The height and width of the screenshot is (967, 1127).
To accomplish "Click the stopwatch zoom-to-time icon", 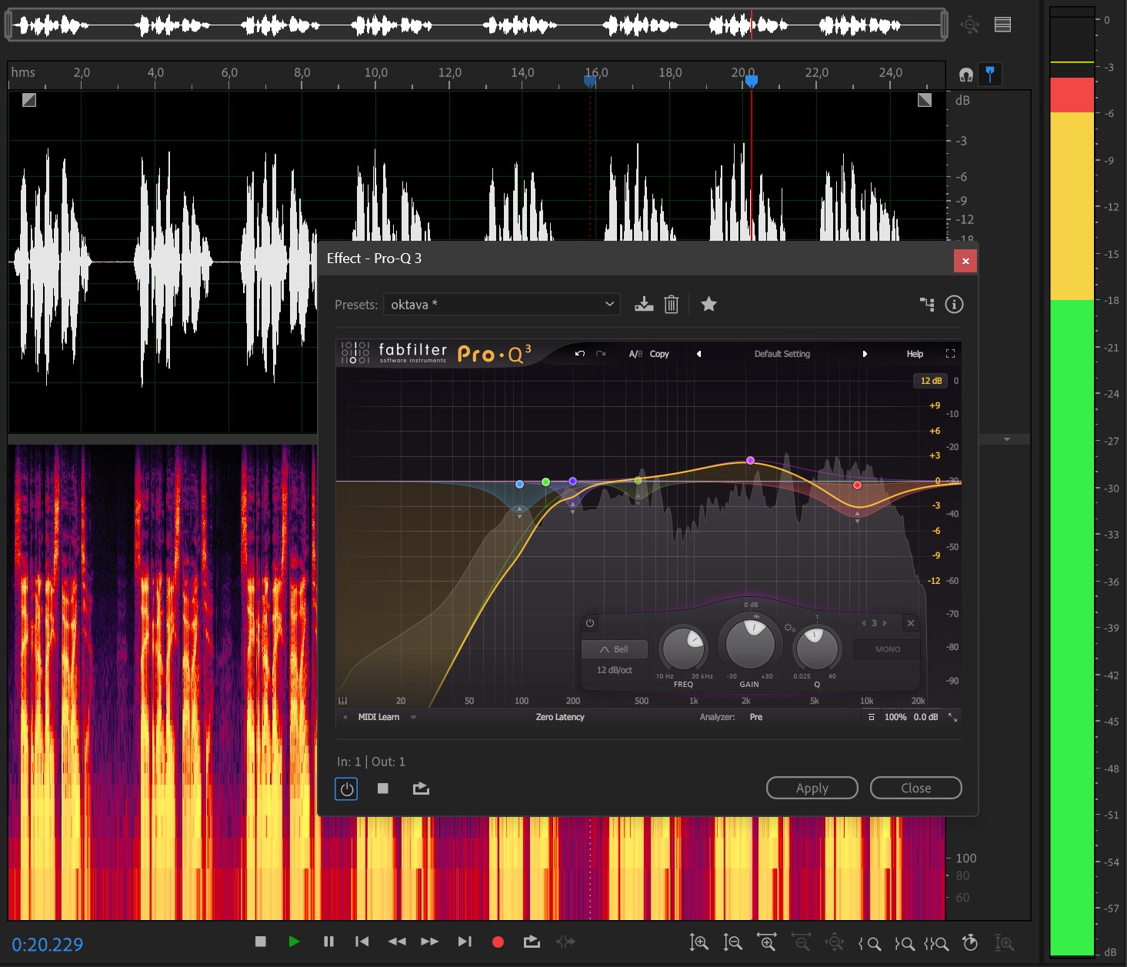I will [x=970, y=942].
